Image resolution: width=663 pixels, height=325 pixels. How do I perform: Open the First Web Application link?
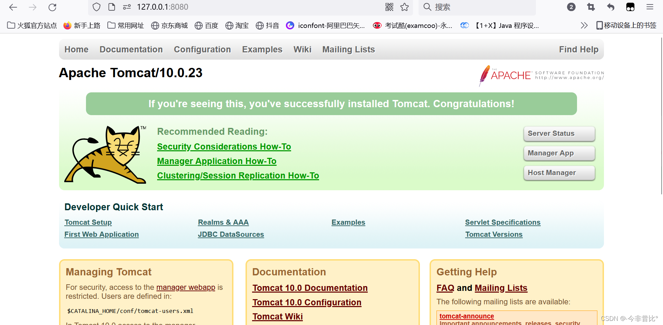tap(102, 235)
